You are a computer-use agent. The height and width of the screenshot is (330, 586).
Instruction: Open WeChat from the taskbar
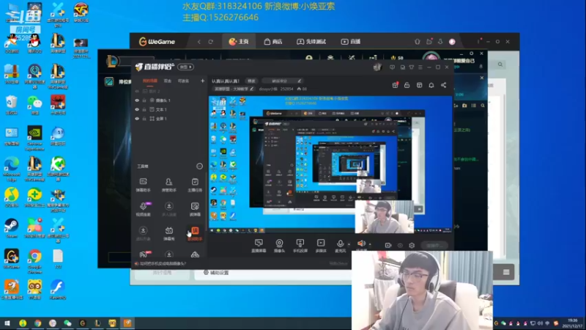(x=67, y=323)
